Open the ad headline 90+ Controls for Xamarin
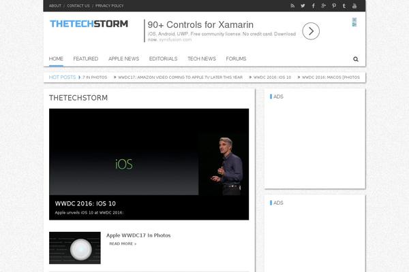 [200, 24]
